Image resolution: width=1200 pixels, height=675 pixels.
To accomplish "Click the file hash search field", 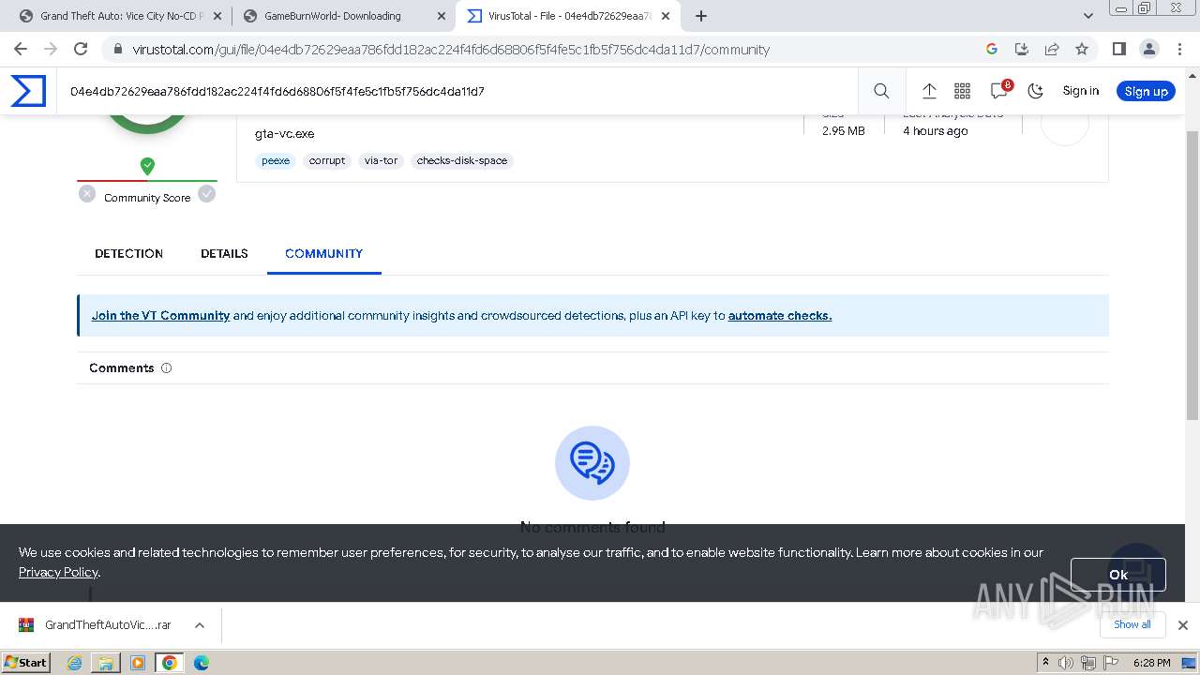I will (459, 91).
